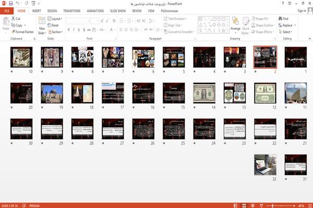Collapse the ribbon with the chevron
Screen dimensions: 313x208
[309, 39]
